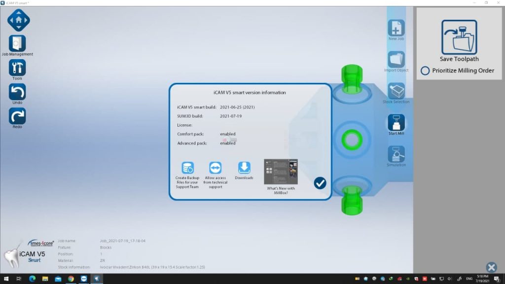Open the Windows Start menu
The width and height of the screenshot is (505, 284).
[5, 279]
